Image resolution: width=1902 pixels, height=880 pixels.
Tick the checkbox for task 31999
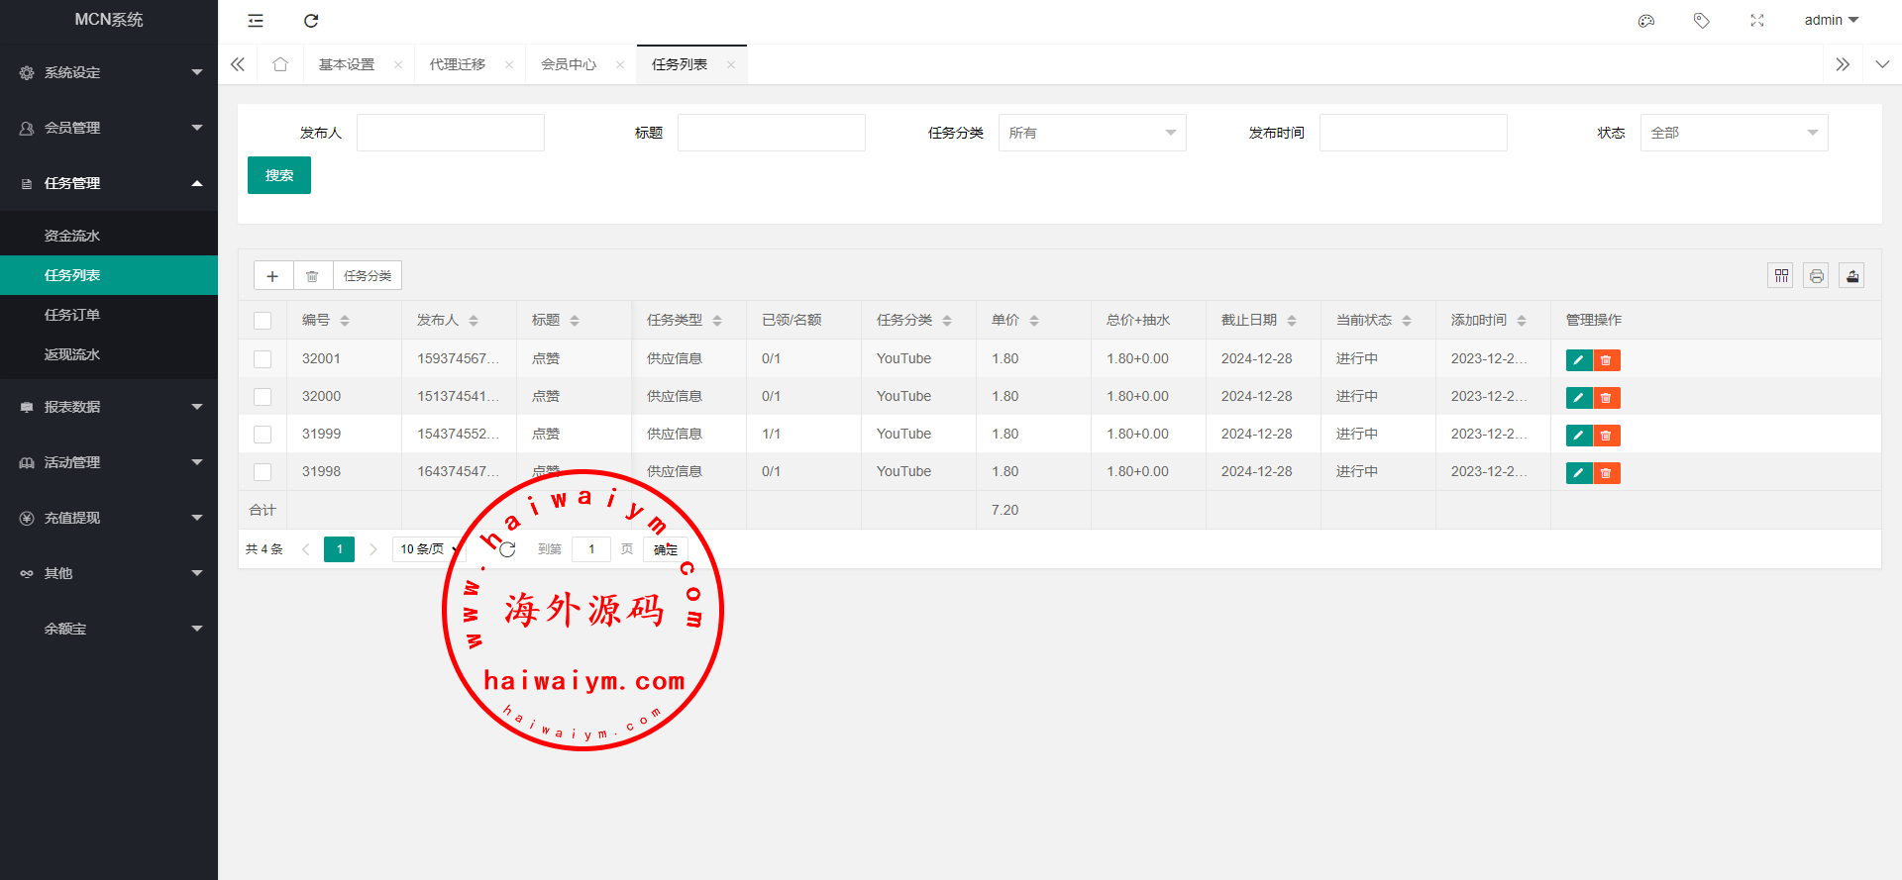[263, 435]
